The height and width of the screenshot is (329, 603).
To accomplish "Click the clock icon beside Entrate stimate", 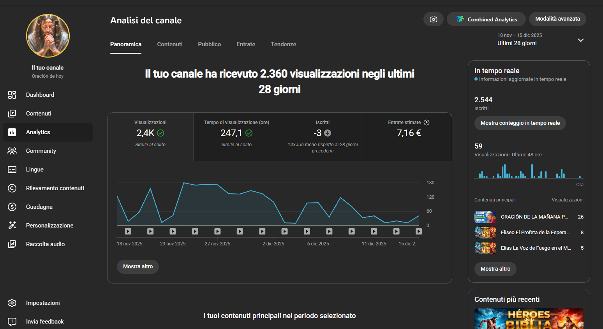I will [x=427, y=122].
